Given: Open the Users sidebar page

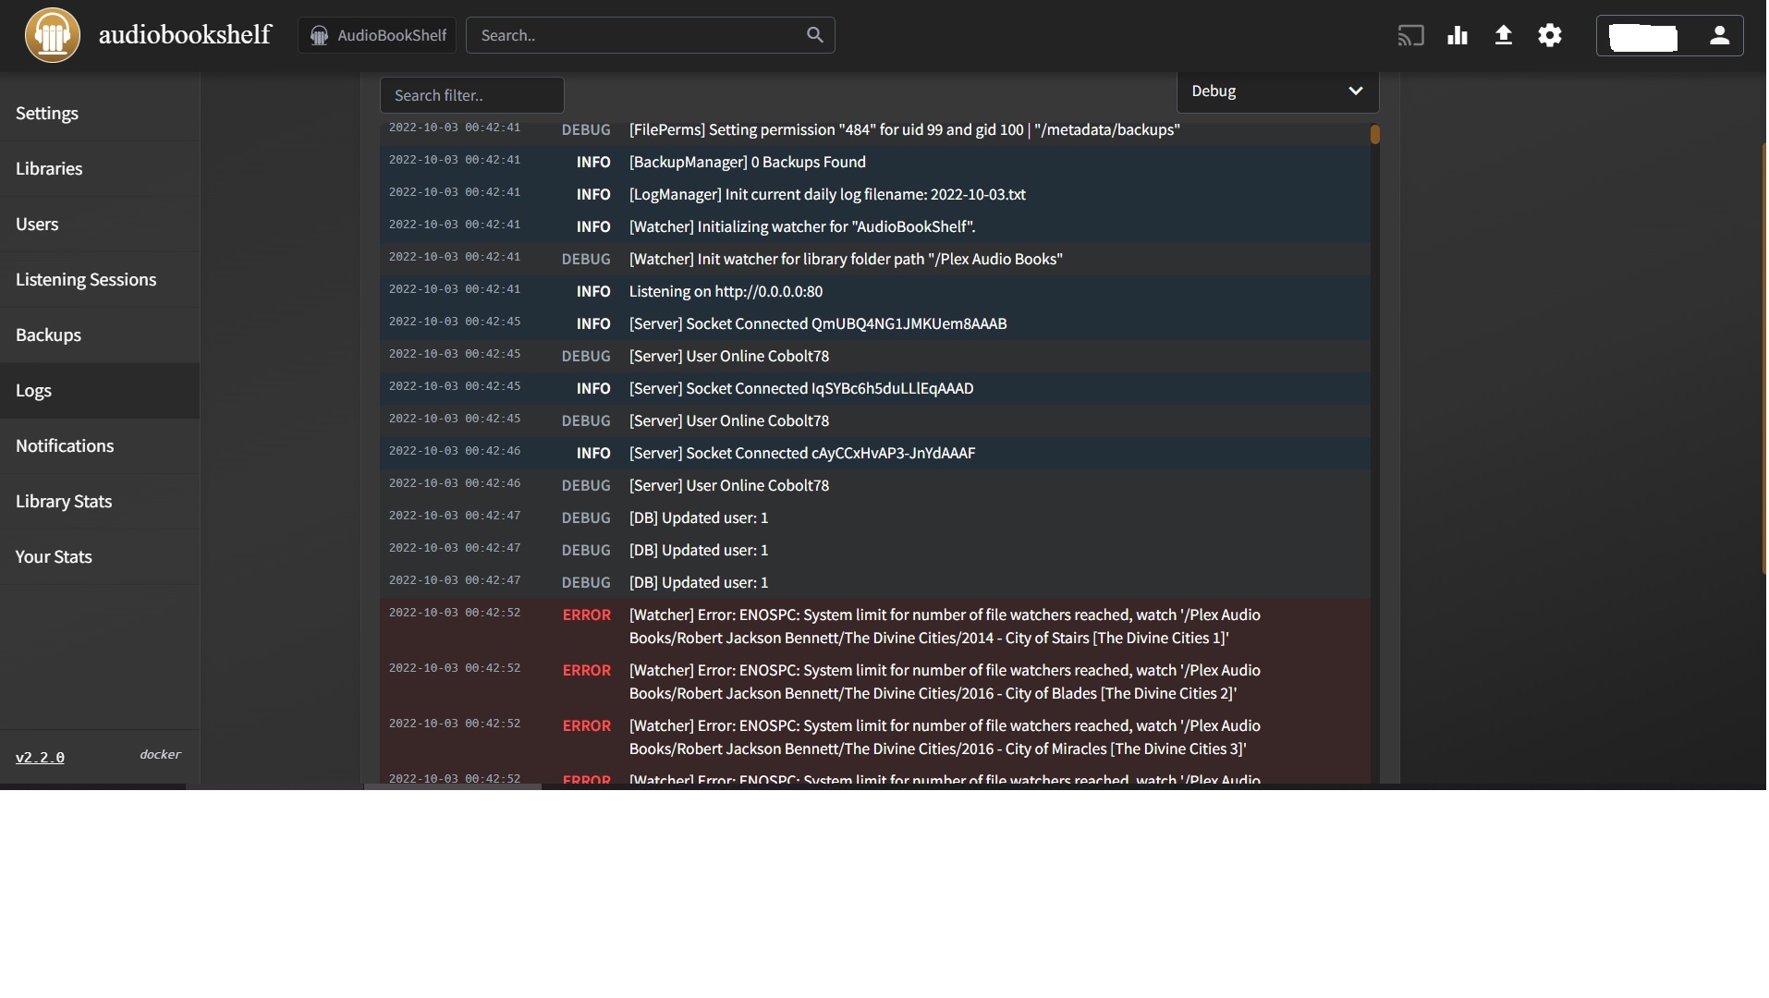Looking at the screenshot, I should (100, 225).
